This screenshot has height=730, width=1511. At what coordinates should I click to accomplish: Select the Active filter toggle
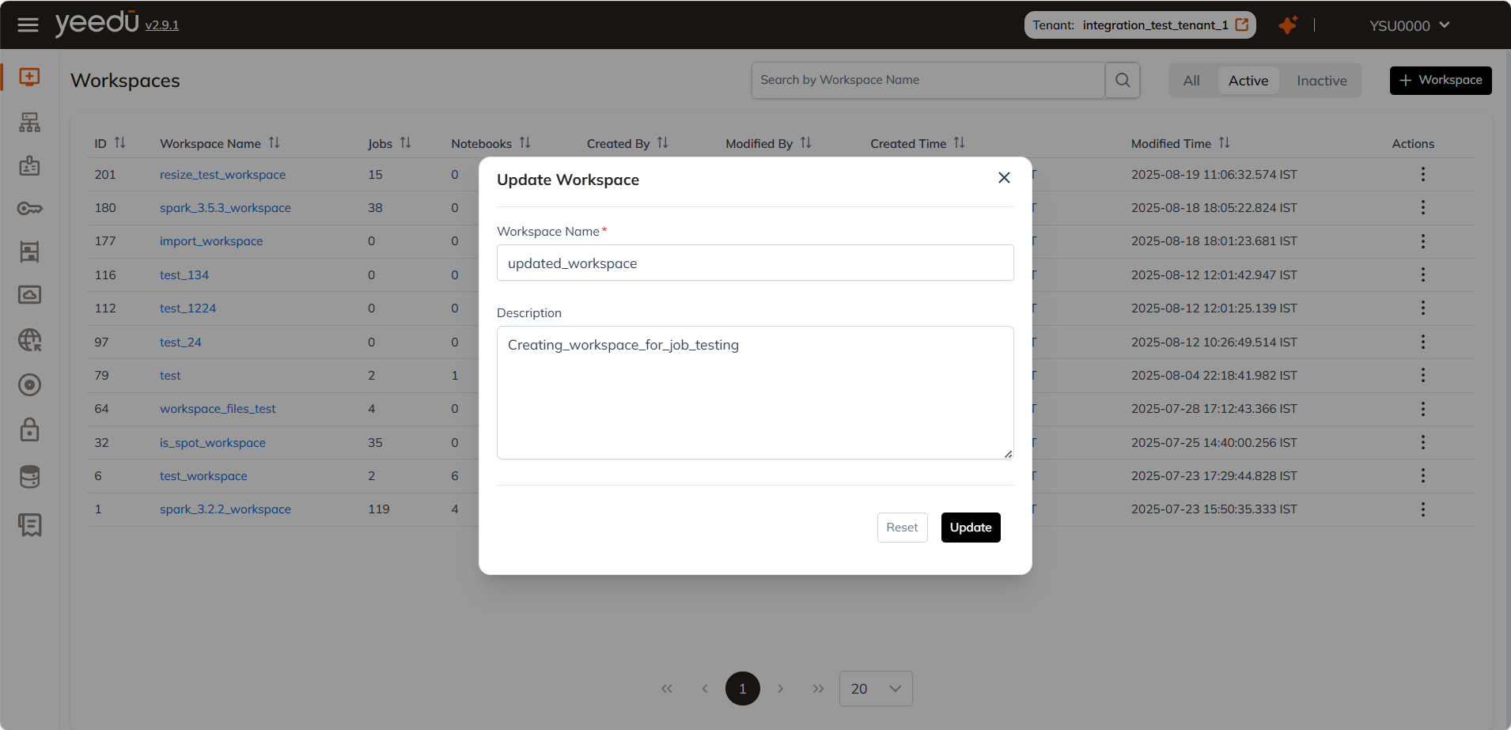coord(1248,81)
